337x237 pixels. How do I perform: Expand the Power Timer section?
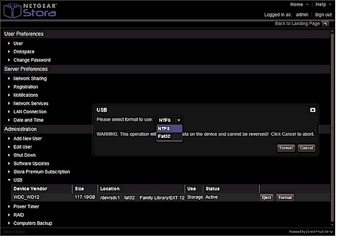coord(26,207)
